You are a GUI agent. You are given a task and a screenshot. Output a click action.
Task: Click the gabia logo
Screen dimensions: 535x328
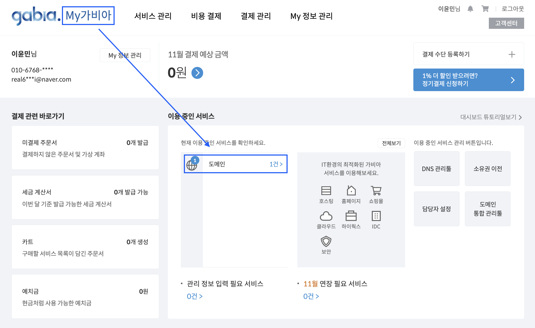coord(36,16)
